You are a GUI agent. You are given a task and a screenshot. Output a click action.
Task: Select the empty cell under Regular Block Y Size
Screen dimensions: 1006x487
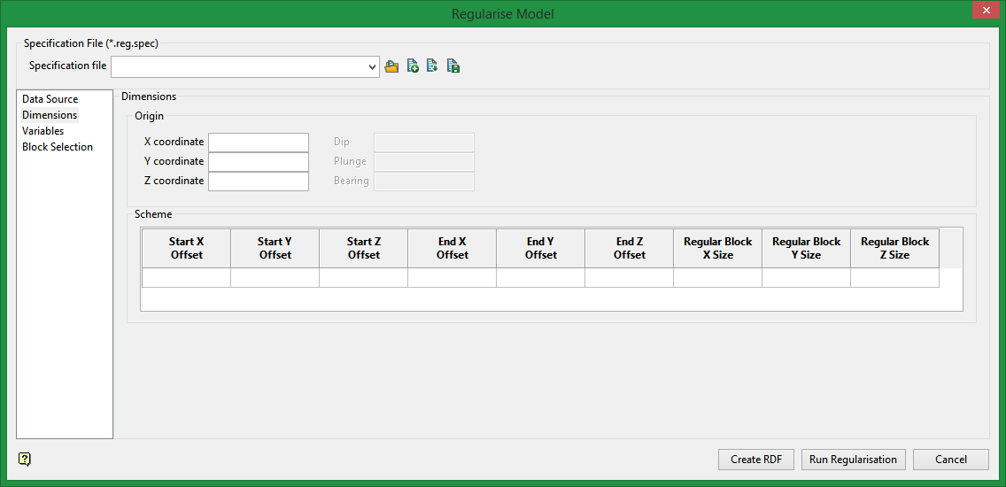pos(806,278)
